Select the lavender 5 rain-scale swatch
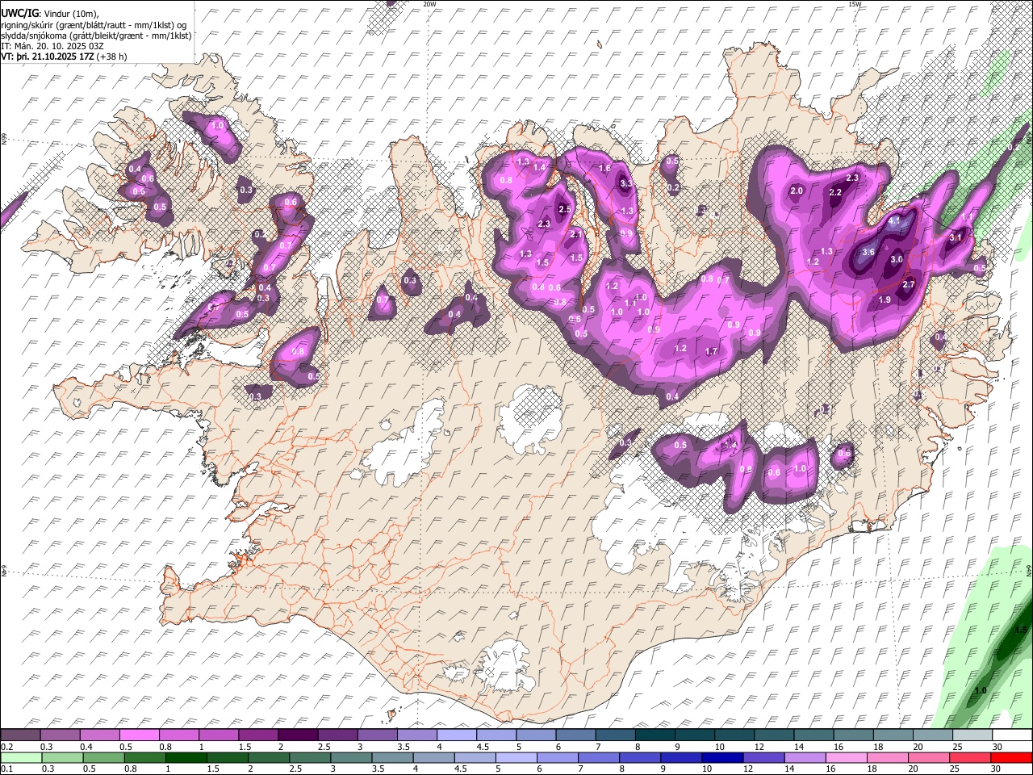The image size is (1033, 775). [516, 757]
